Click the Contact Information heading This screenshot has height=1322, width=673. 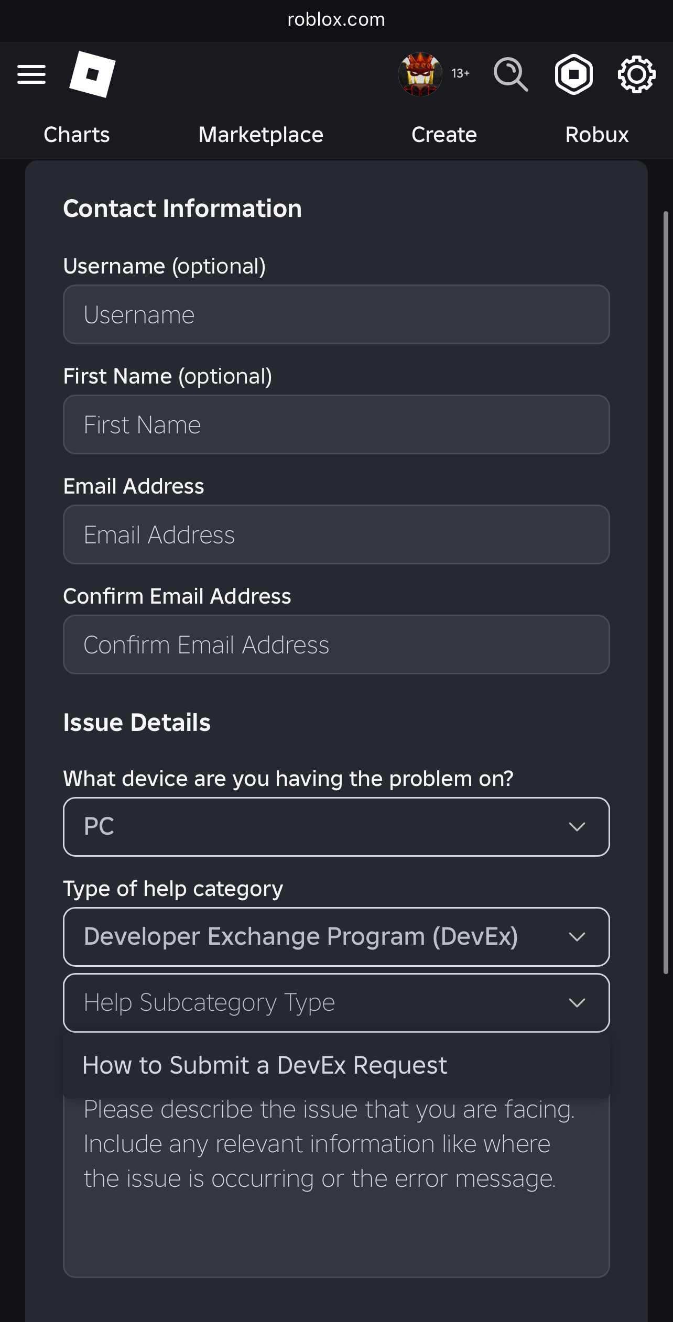[182, 208]
